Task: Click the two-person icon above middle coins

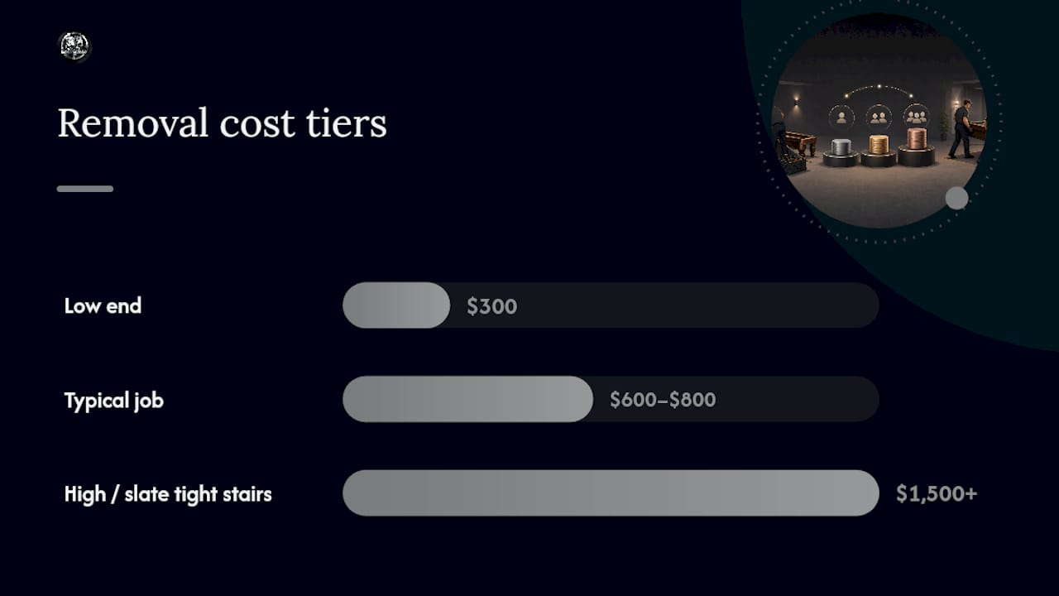Action: 879,117
